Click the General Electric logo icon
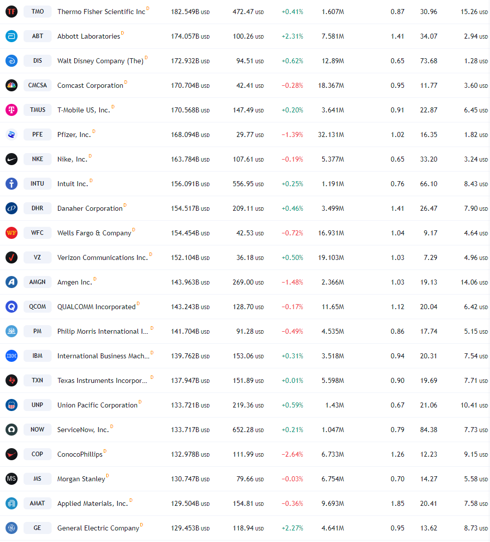490x542 pixels. coord(12,528)
